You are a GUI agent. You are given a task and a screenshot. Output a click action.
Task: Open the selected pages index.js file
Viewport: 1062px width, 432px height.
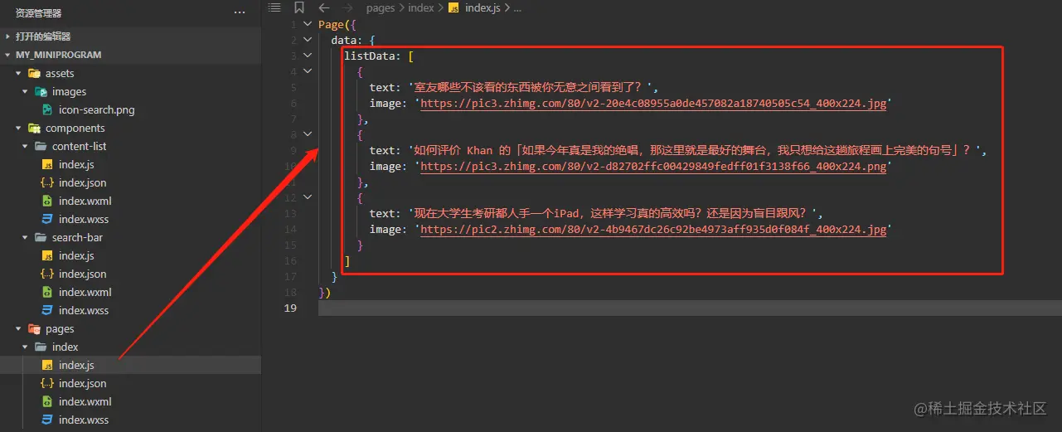pos(130,365)
